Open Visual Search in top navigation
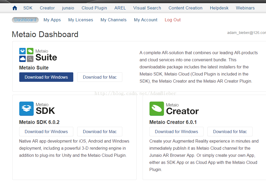The image size is (266, 181). point(147,8)
